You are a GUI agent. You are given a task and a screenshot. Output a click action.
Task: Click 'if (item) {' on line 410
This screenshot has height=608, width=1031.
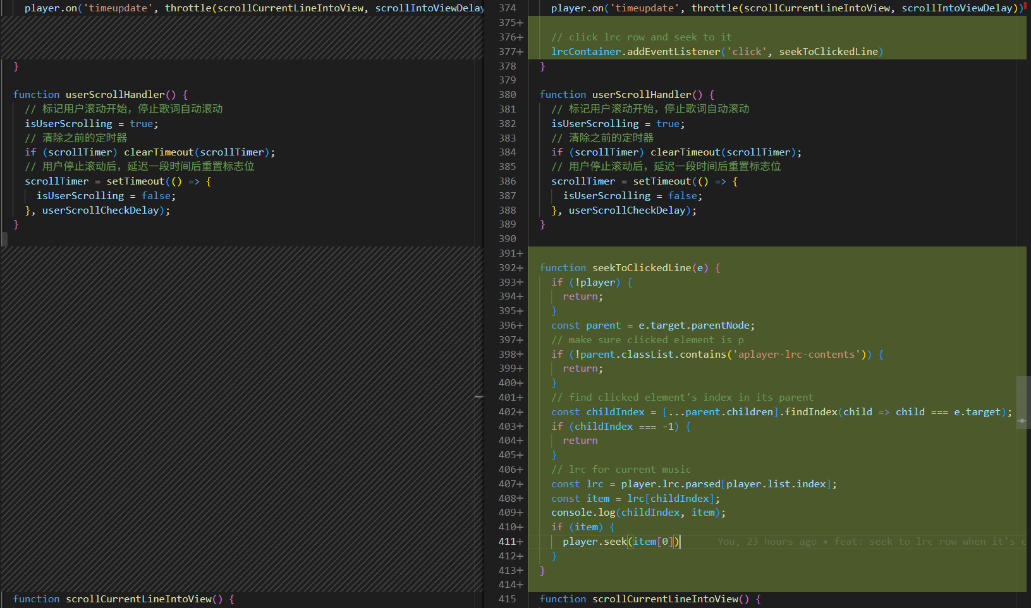583,527
